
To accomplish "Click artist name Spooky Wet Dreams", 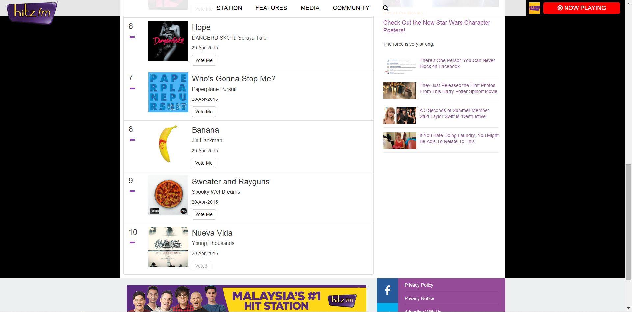I will pos(216,192).
